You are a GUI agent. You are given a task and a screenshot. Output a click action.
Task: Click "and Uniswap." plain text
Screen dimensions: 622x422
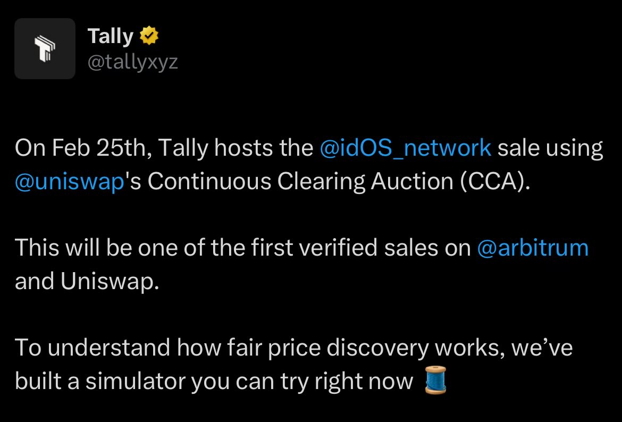87,282
